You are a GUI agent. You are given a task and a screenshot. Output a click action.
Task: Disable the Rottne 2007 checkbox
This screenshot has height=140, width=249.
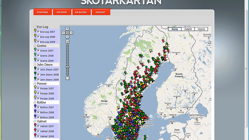(38, 107)
